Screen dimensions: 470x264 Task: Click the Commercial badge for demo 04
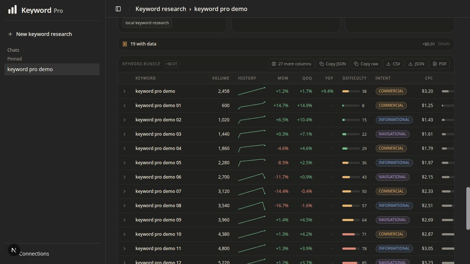point(391,148)
